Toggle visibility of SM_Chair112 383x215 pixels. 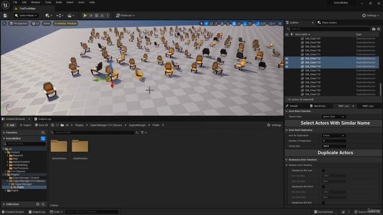(287, 59)
